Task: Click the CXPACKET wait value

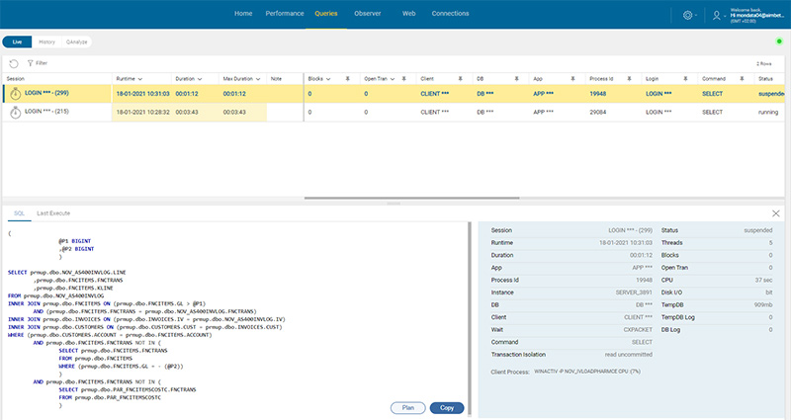Action: coord(638,330)
